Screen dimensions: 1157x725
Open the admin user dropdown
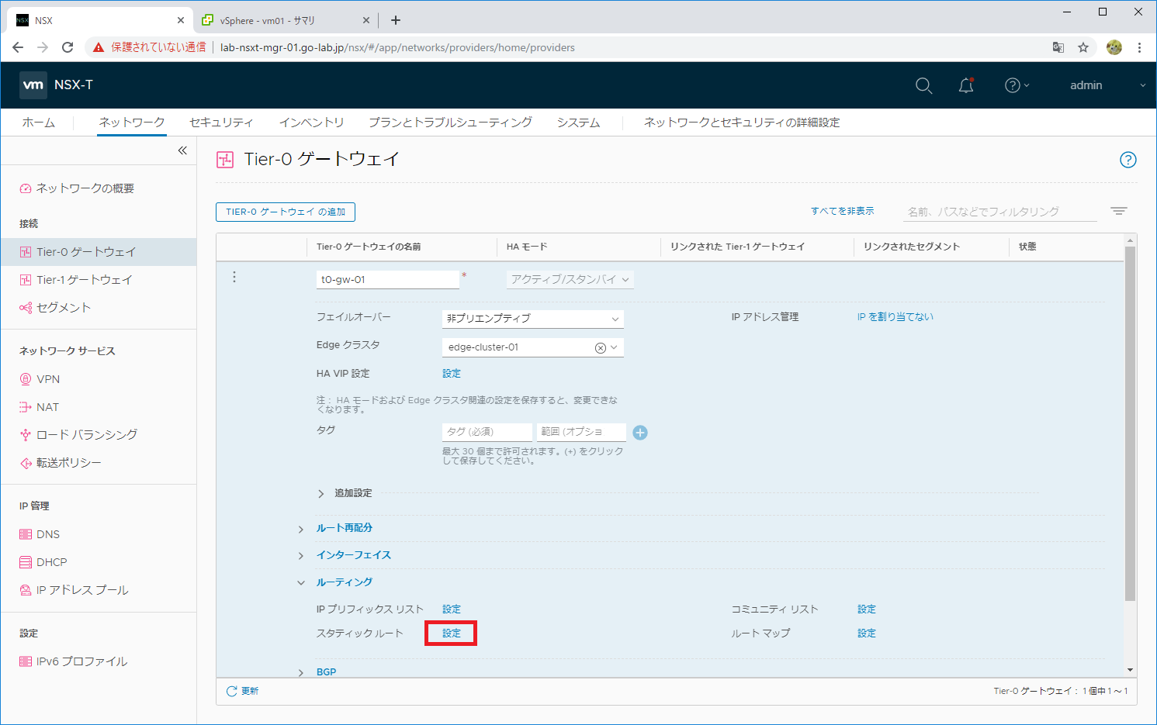coord(1107,85)
